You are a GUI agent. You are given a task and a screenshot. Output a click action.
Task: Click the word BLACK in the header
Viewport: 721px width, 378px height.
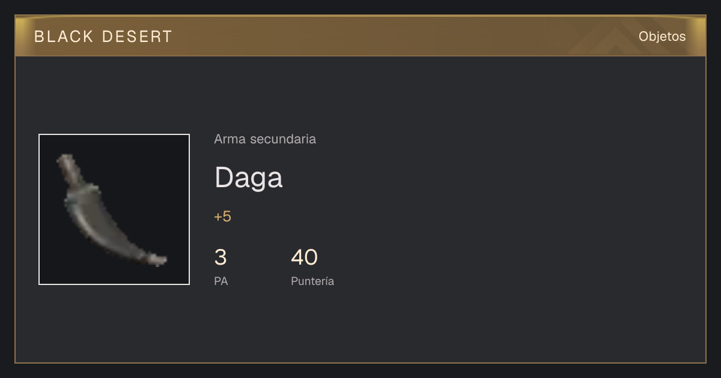coord(64,37)
